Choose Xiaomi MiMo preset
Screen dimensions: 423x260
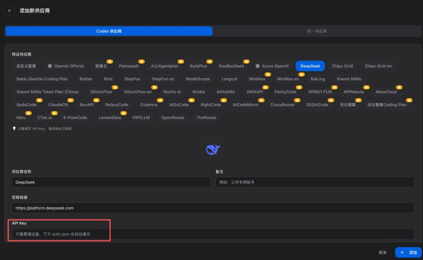[349, 79]
